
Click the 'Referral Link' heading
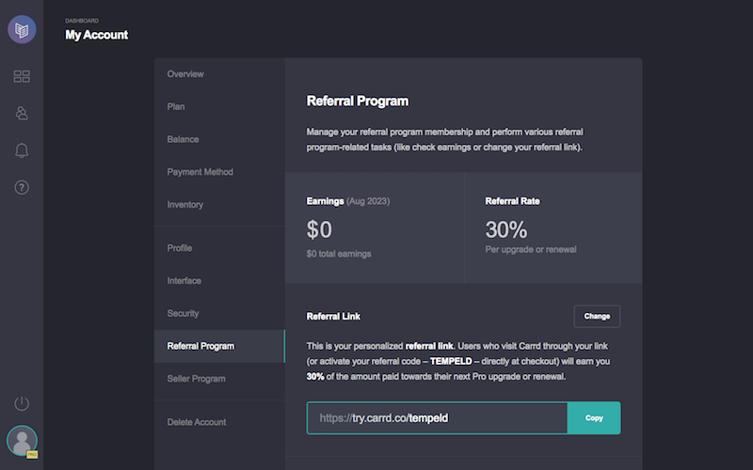(x=333, y=316)
